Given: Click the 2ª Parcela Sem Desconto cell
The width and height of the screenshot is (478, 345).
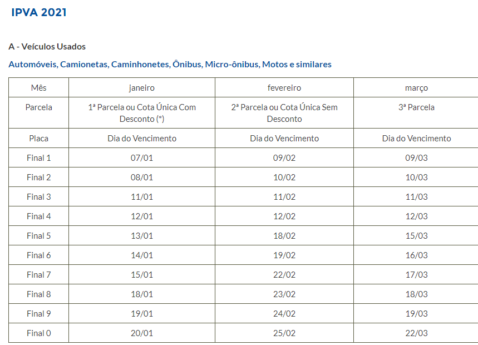Looking at the screenshot, I should click(284, 113).
